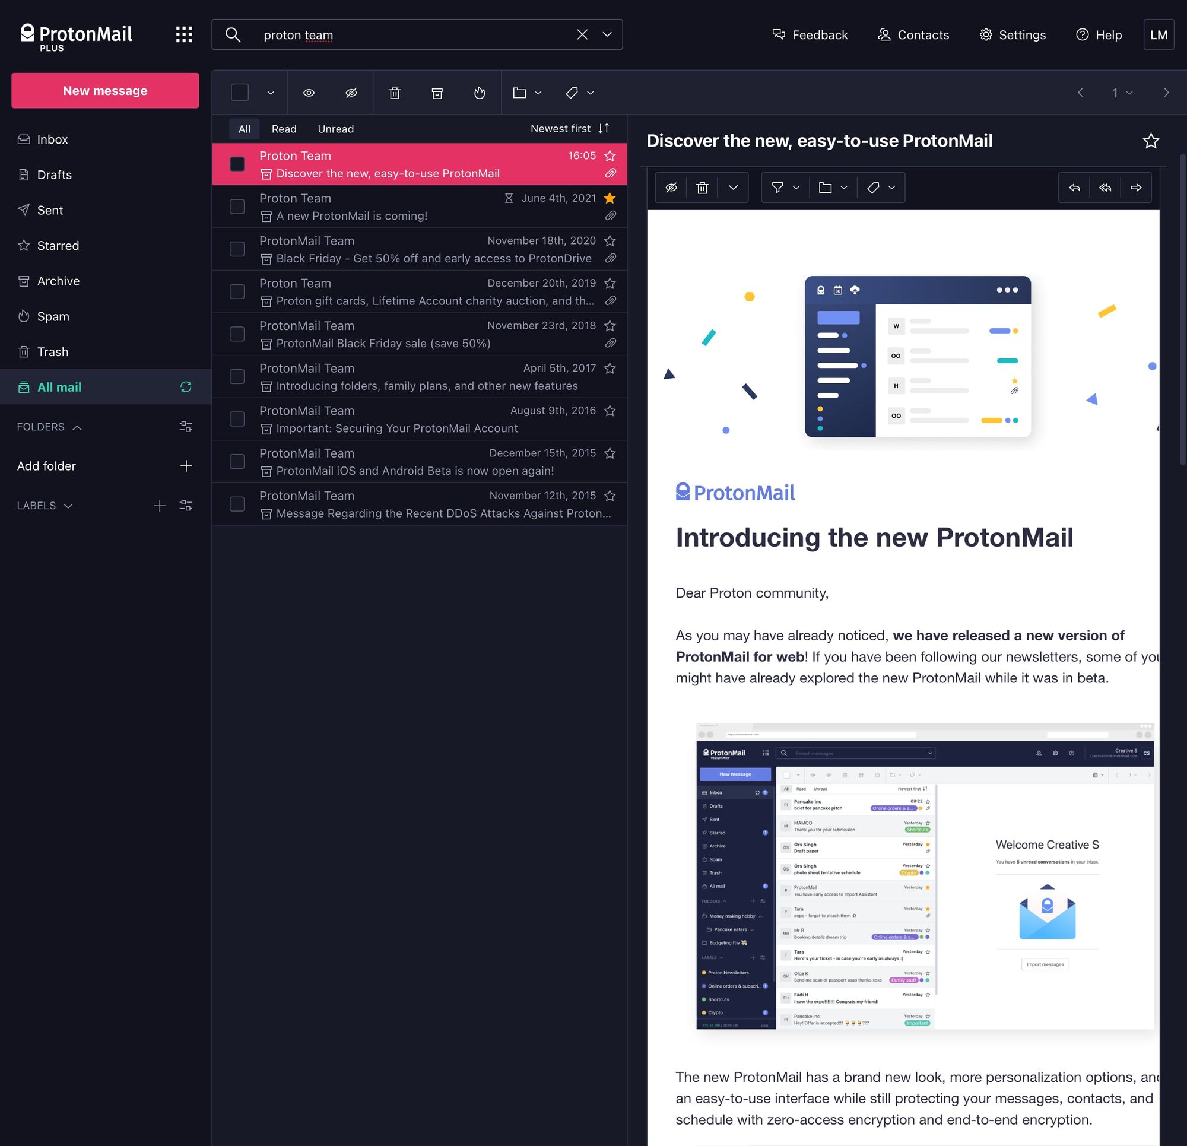Image resolution: width=1187 pixels, height=1146 pixels.
Task: Mark as unread with crossed eye in list toolbar
Action: click(x=351, y=93)
